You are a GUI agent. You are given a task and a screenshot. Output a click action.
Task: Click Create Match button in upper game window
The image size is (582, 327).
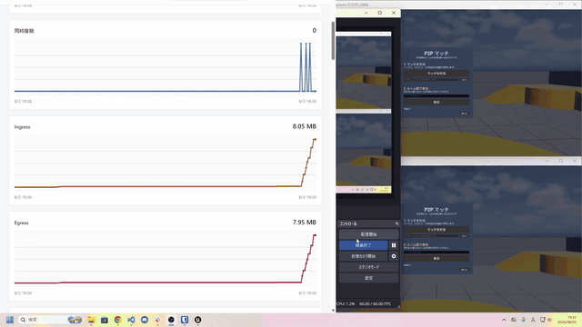coord(436,74)
